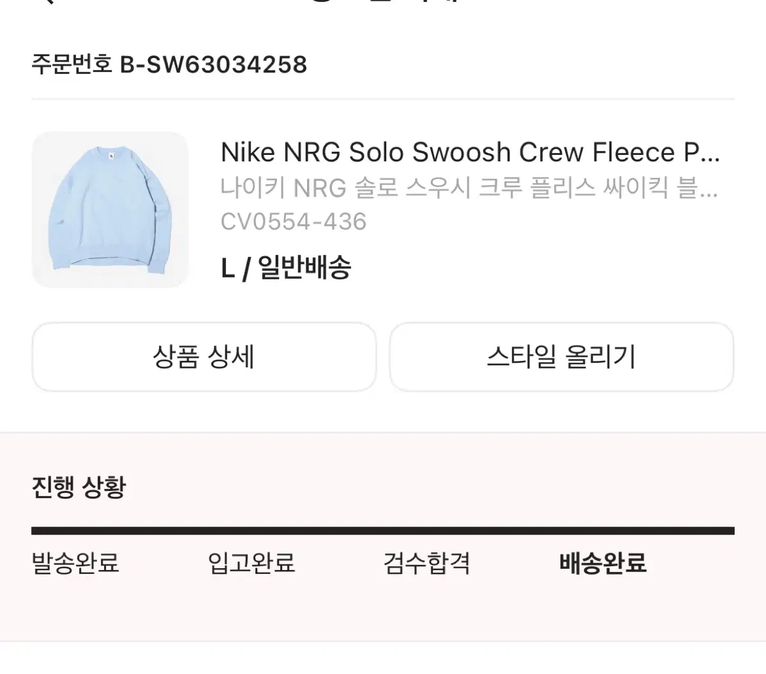The image size is (766, 674).
Task: Tap the progress bar above the status labels
Action: (383, 526)
